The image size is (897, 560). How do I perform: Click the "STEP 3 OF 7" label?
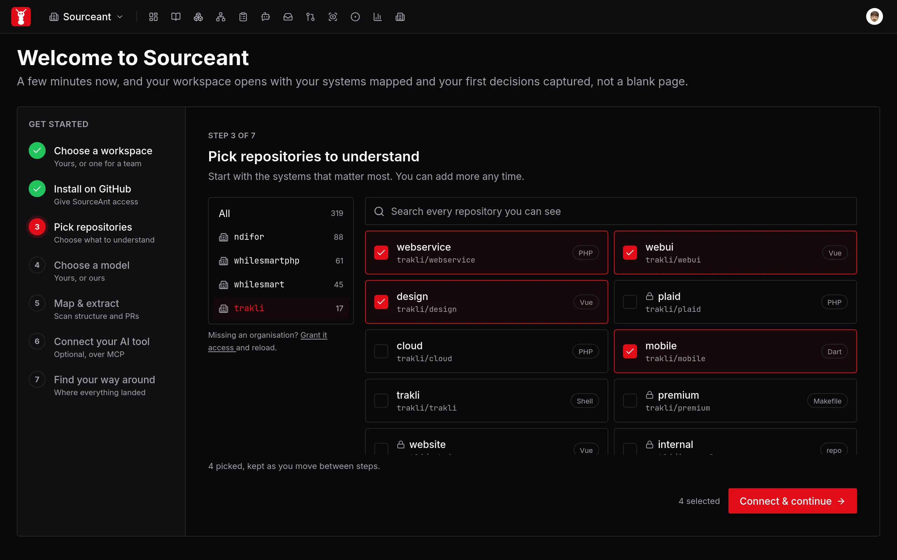coord(232,135)
